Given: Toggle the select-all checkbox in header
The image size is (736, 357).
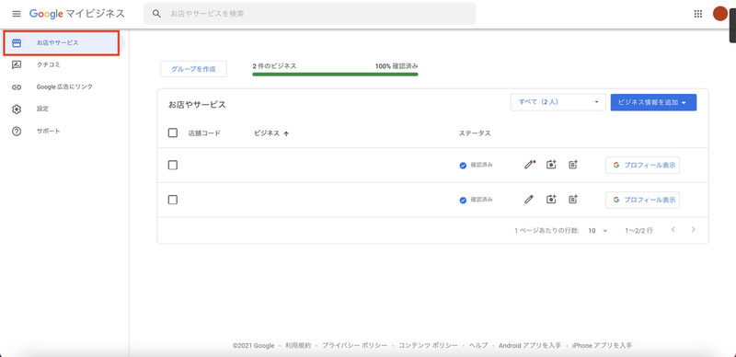Looking at the screenshot, I should click(173, 132).
